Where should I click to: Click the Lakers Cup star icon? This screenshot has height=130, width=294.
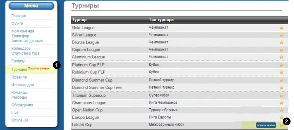281,125
